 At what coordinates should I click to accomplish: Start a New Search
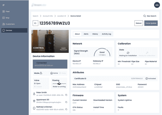150,16
